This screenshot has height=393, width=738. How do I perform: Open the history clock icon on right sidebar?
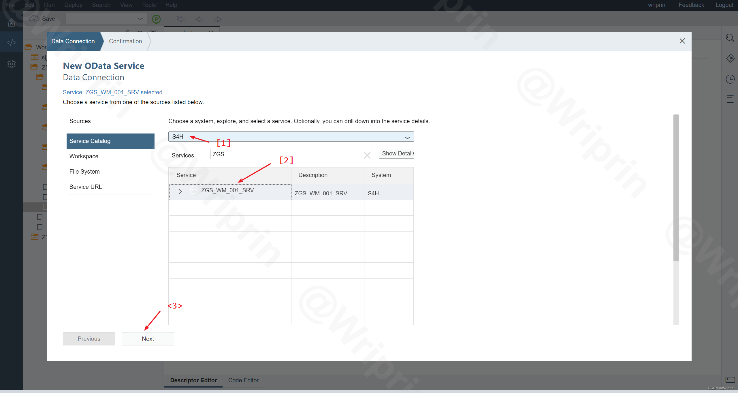pos(730,79)
